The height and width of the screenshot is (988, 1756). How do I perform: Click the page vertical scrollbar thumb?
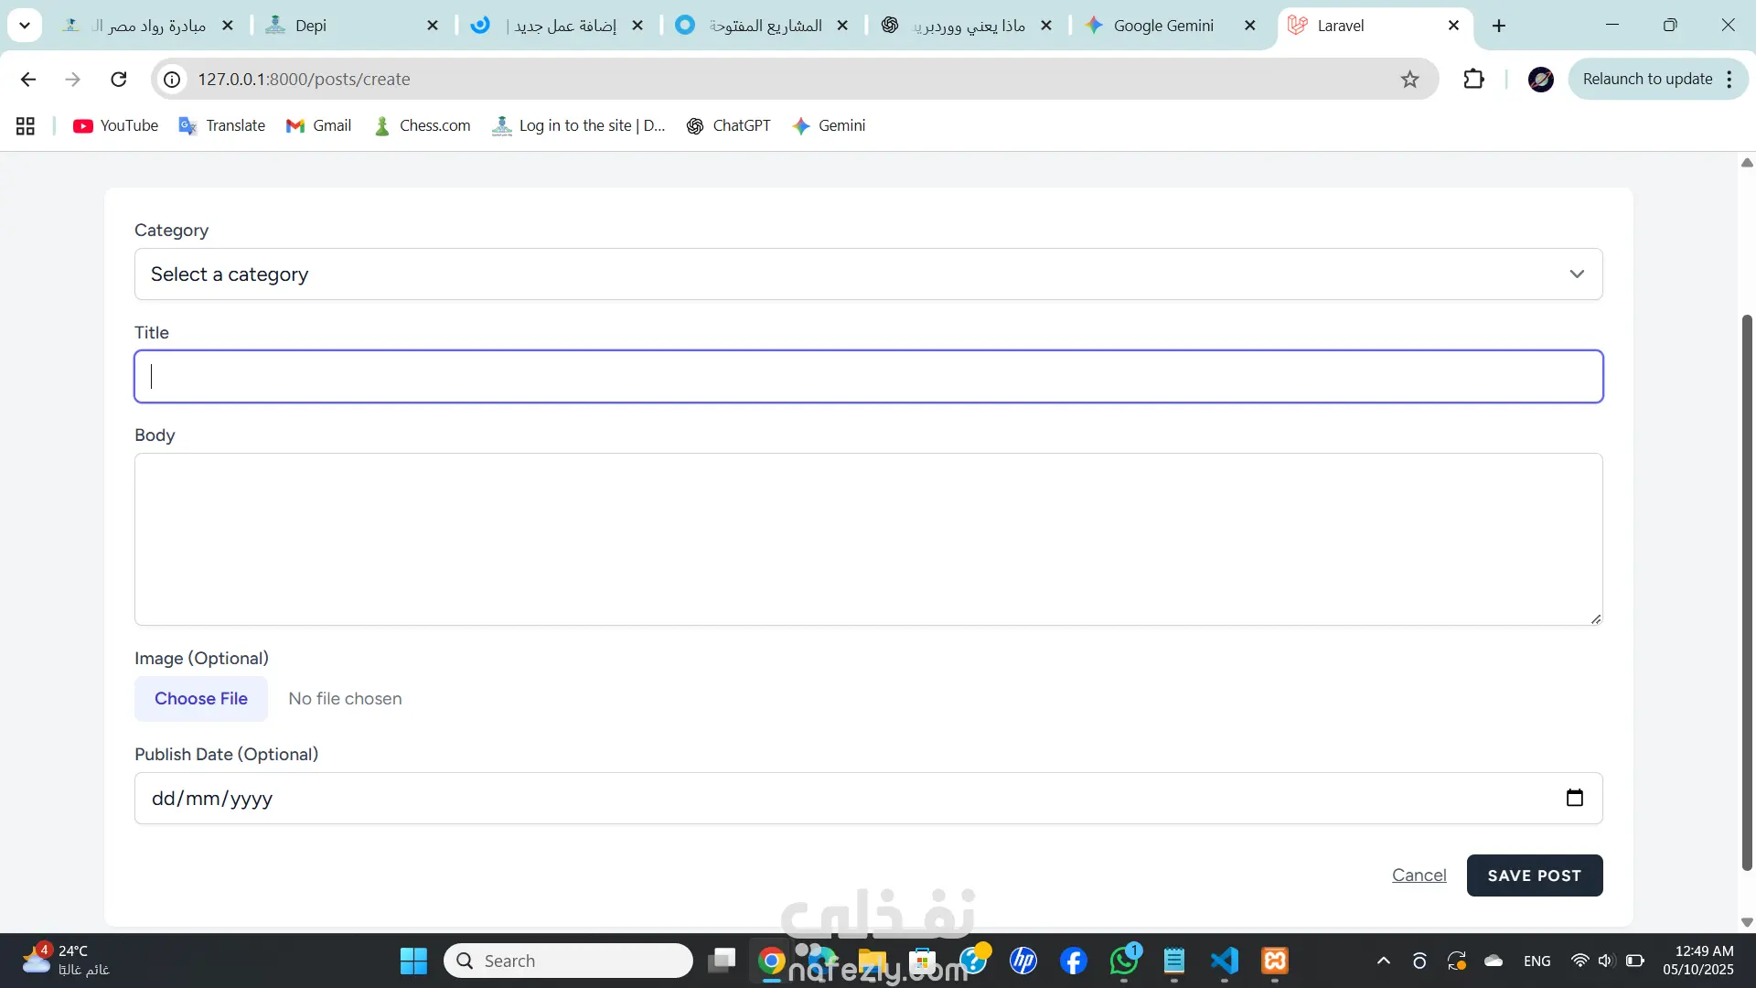point(1747,595)
